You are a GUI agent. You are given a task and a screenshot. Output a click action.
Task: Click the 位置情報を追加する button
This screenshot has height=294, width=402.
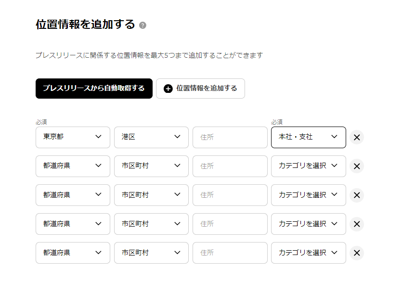click(200, 89)
